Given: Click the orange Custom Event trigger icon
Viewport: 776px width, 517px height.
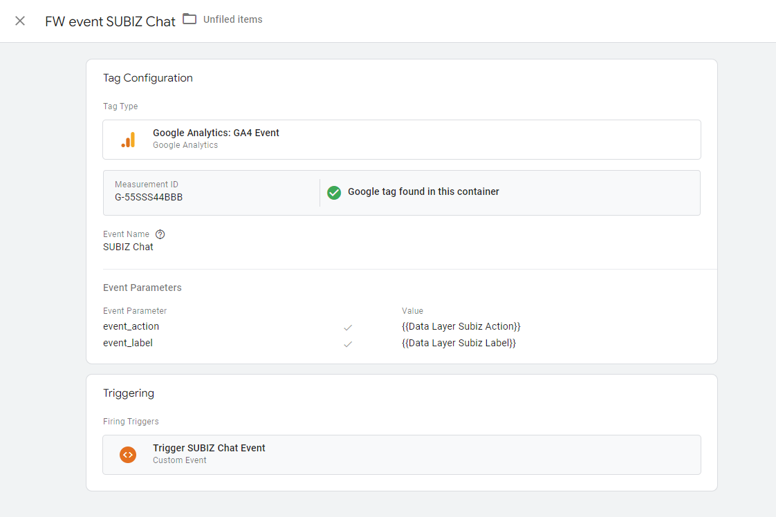Looking at the screenshot, I should (x=128, y=454).
